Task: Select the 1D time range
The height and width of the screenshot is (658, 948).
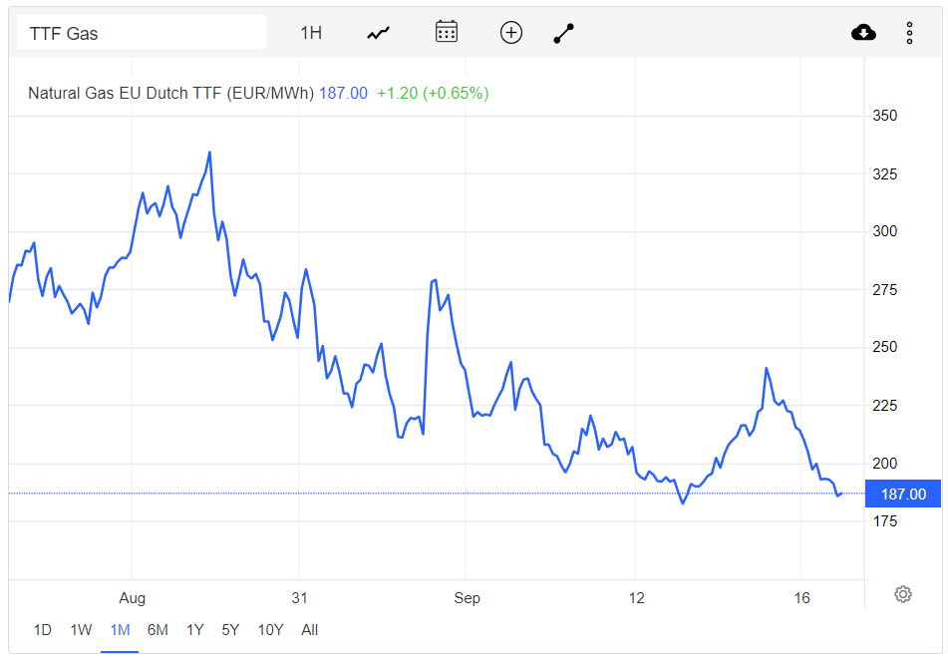Action: (42, 630)
